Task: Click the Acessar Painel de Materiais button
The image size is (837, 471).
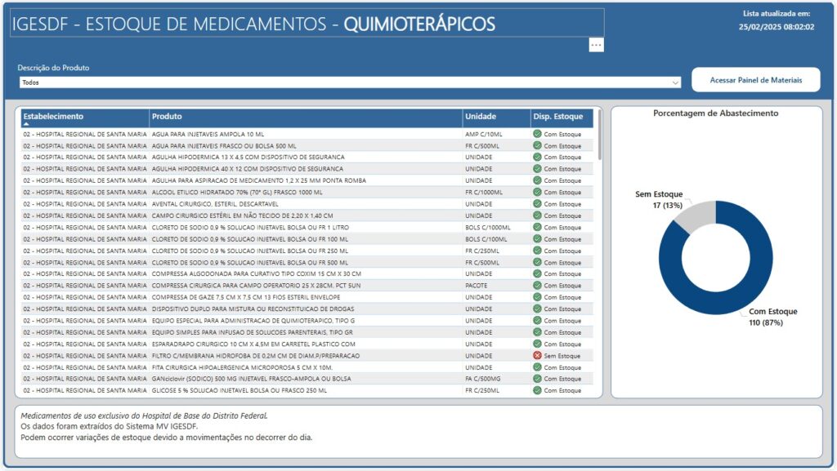Action: point(756,80)
